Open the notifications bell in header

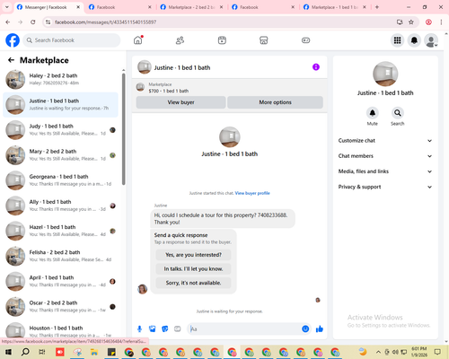[414, 40]
